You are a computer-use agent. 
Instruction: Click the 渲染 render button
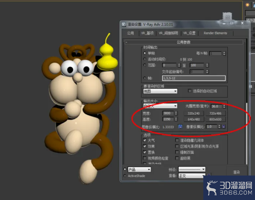[236, 172]
